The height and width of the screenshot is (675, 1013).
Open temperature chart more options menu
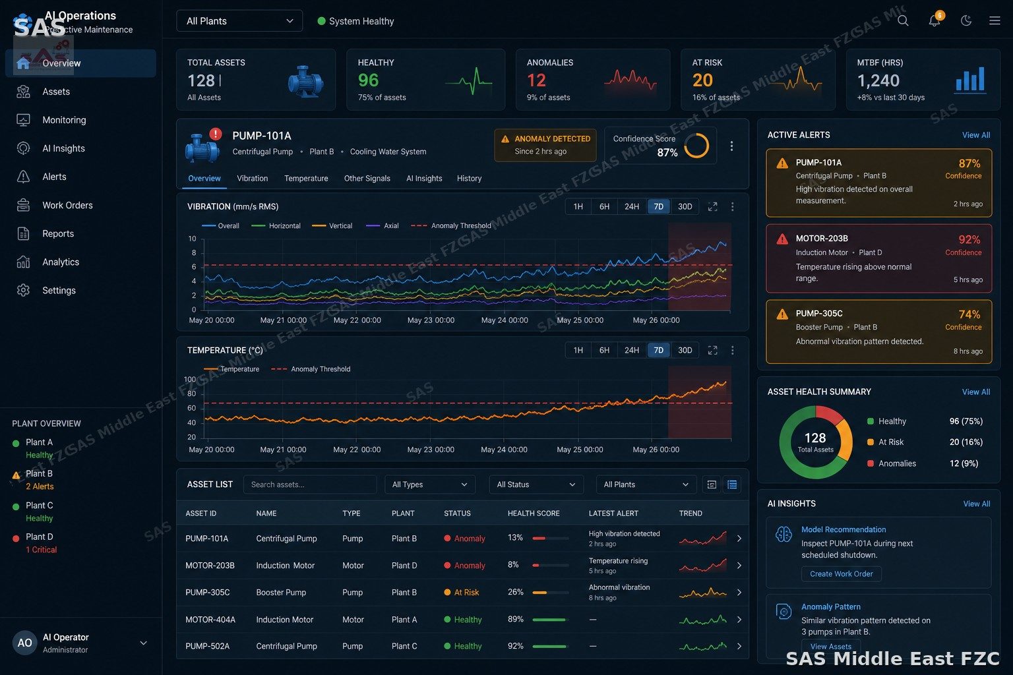tap(732, 350)
